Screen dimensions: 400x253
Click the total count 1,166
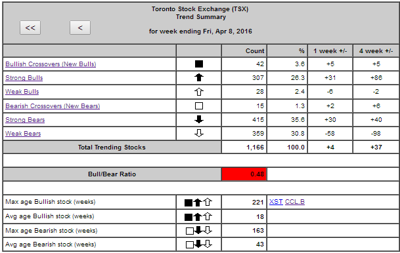pos(256,147)
